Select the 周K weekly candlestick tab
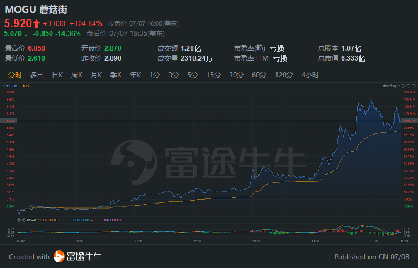This screenshot has width=418, height=268. 77,75
